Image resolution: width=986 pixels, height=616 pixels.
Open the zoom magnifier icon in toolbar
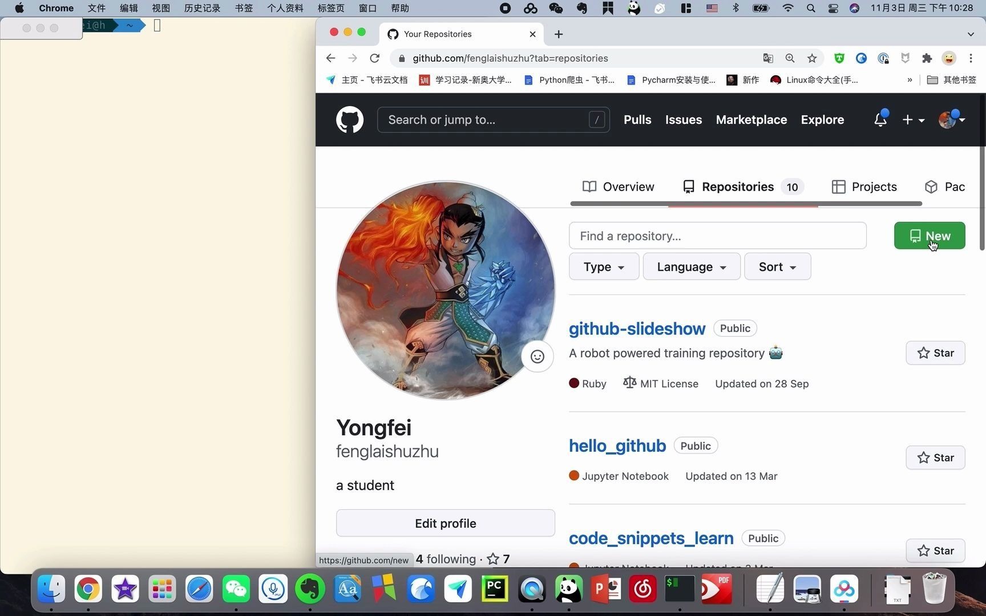pos(790,58)
